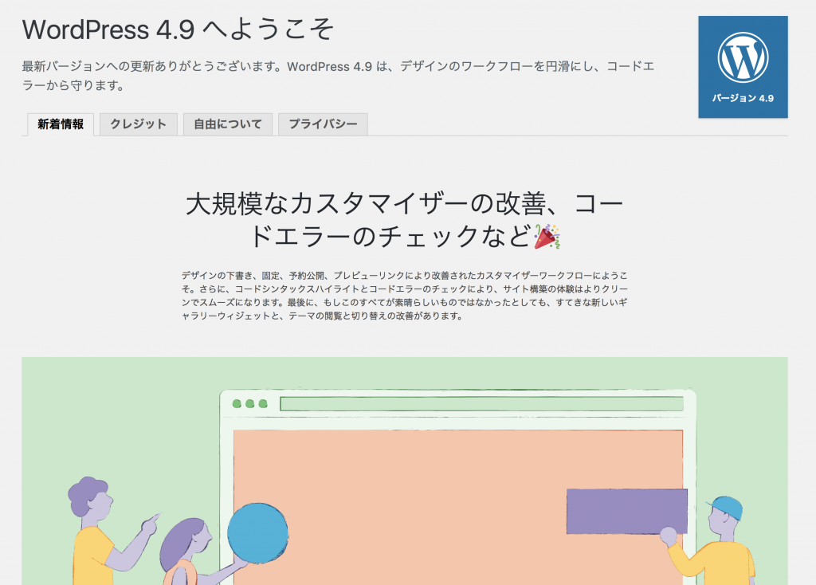Open the 自由について tab

click(x=227, y=124)
